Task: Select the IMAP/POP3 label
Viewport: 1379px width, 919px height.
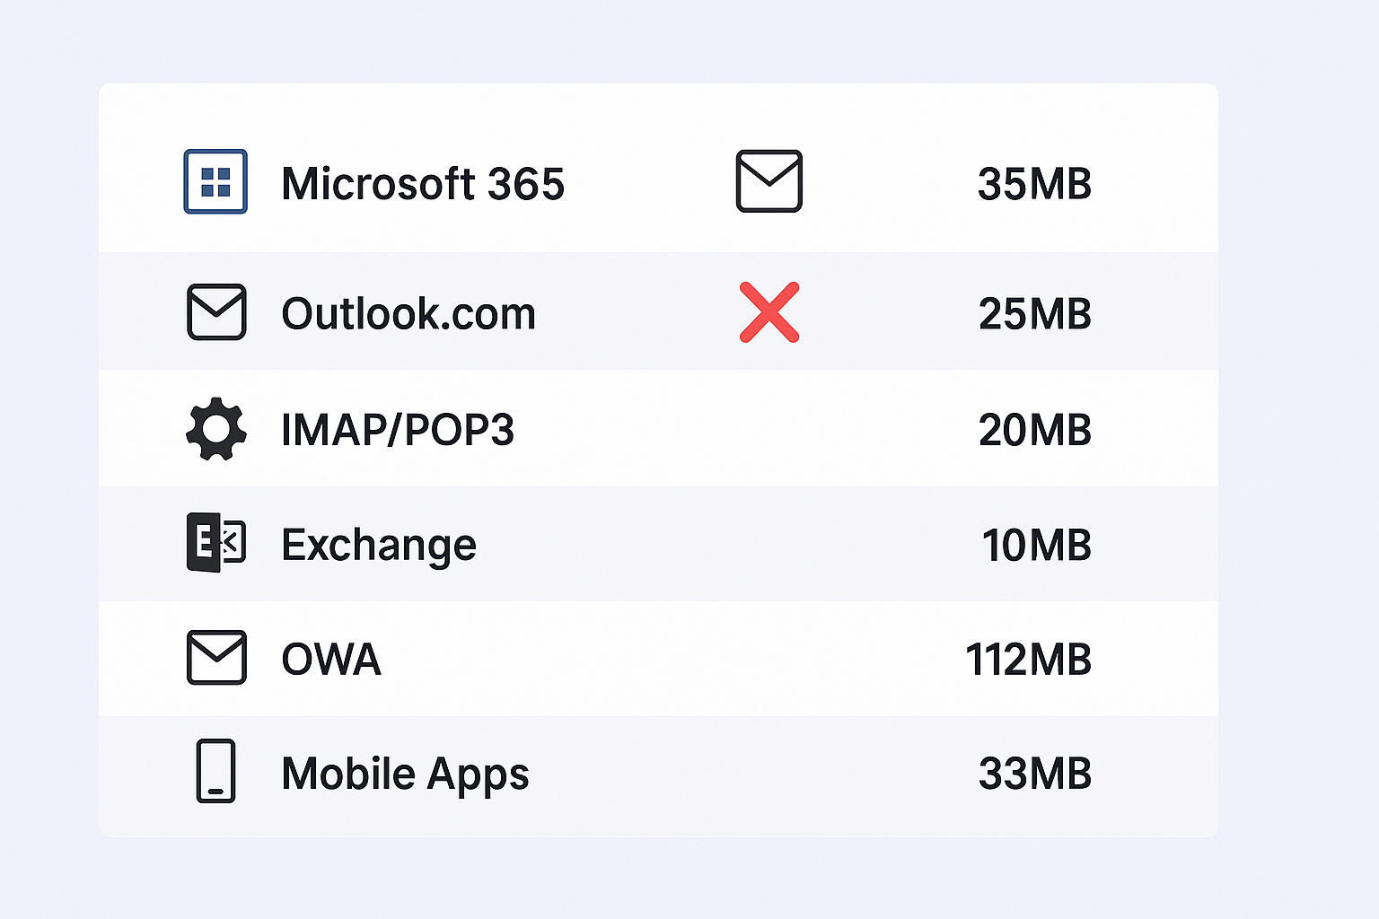Action: [x=398, y=430]
